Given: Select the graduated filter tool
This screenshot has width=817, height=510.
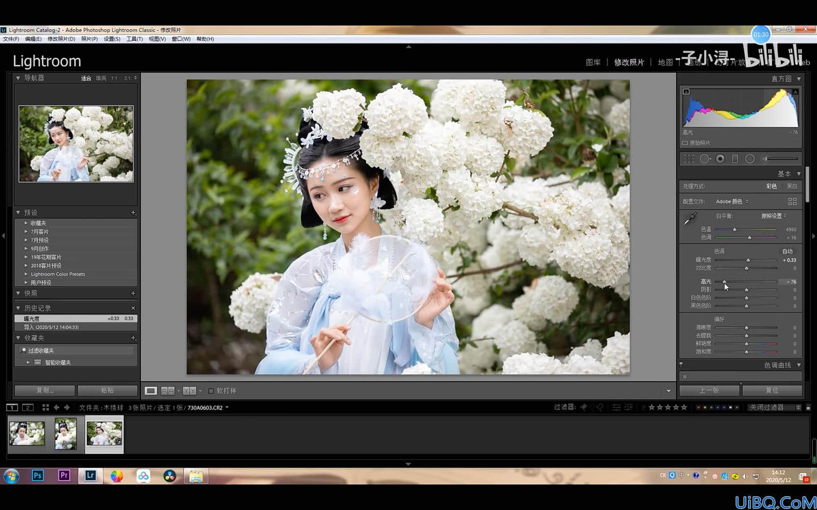Looking at the screenshot, I should tap(735, 159).
